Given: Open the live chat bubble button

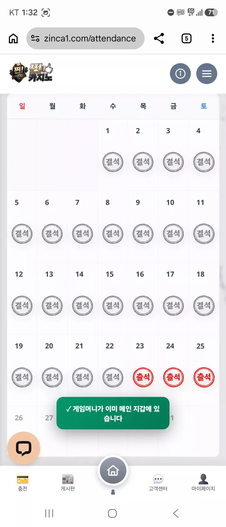Looking at the screenshot, I should click(x=24, y=448).
